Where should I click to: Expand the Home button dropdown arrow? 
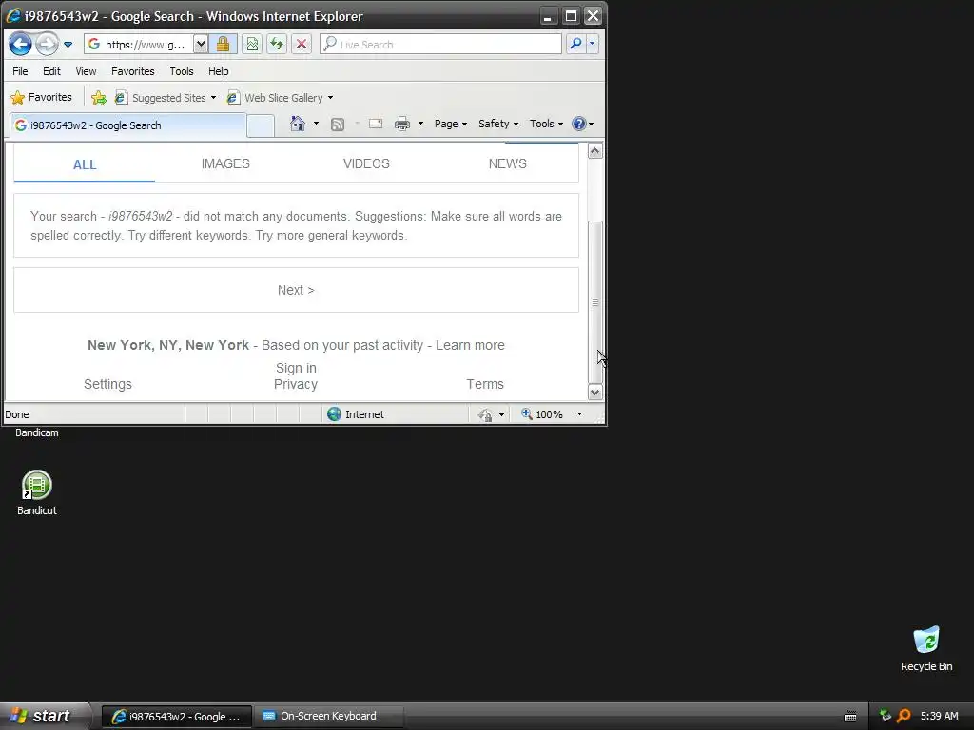[316, 124]
